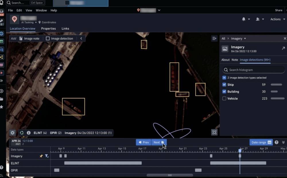Filter the Imagery timeline row

tap(47, 156)
